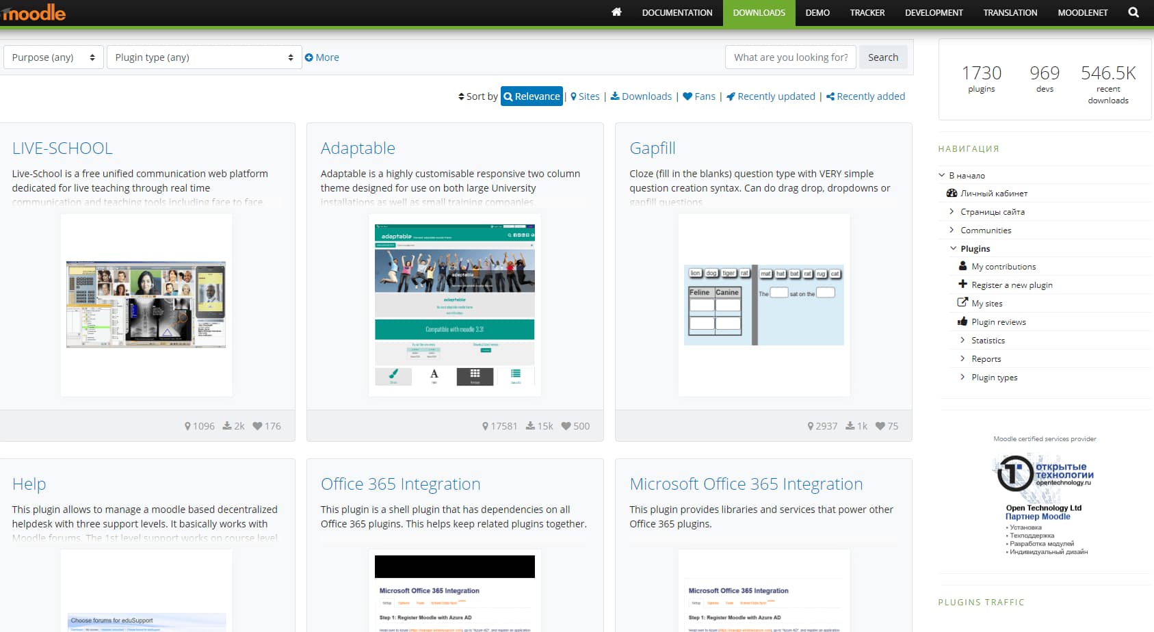Sort plugins by Downloads
Screen dimensions: 1154x632
coord(641,96)
